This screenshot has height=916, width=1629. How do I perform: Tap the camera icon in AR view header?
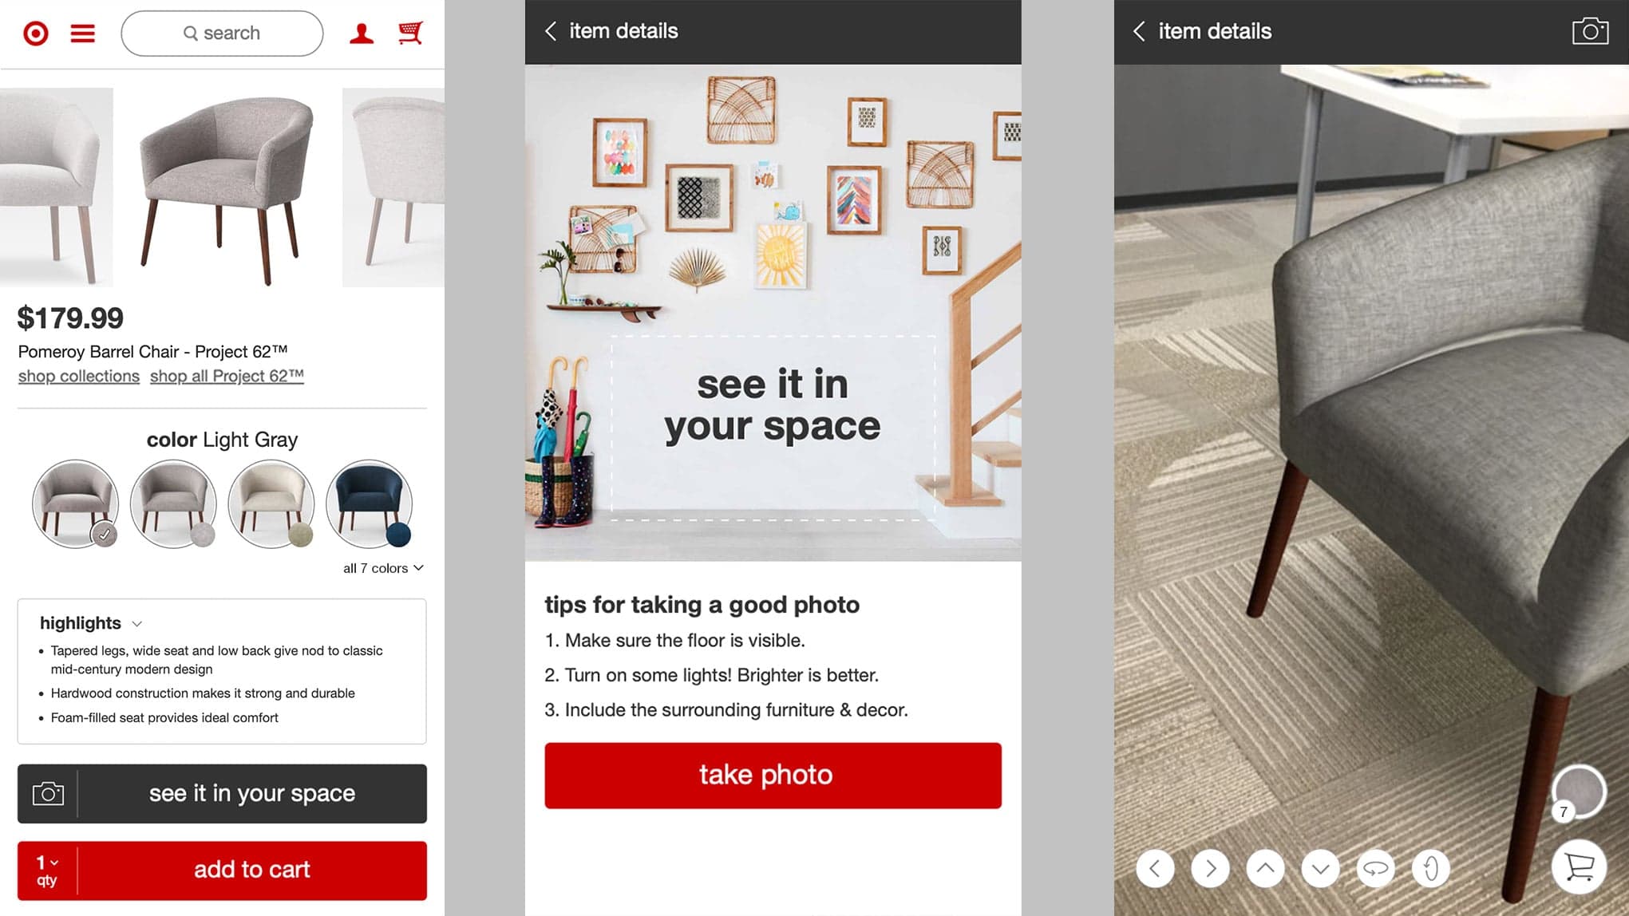tap(1590, 31)
